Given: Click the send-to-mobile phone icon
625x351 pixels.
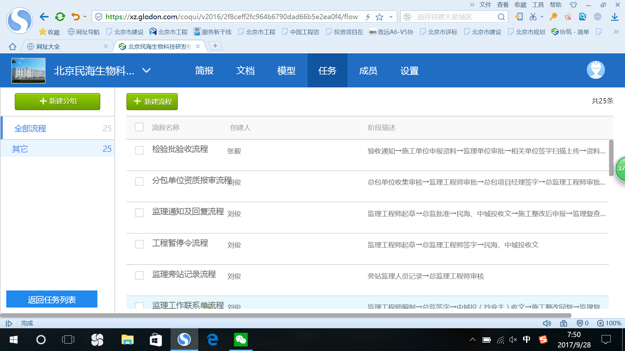Looking at the screenshot, I should point(519,17).
